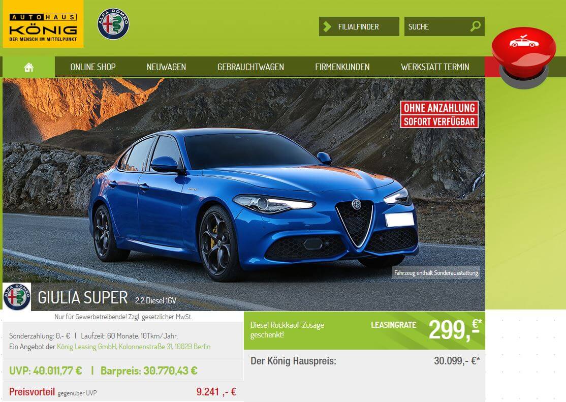Open the König Leasing GmbH address link
The width and height of the screenshot is (566, 402).
(x=134, y=347)
